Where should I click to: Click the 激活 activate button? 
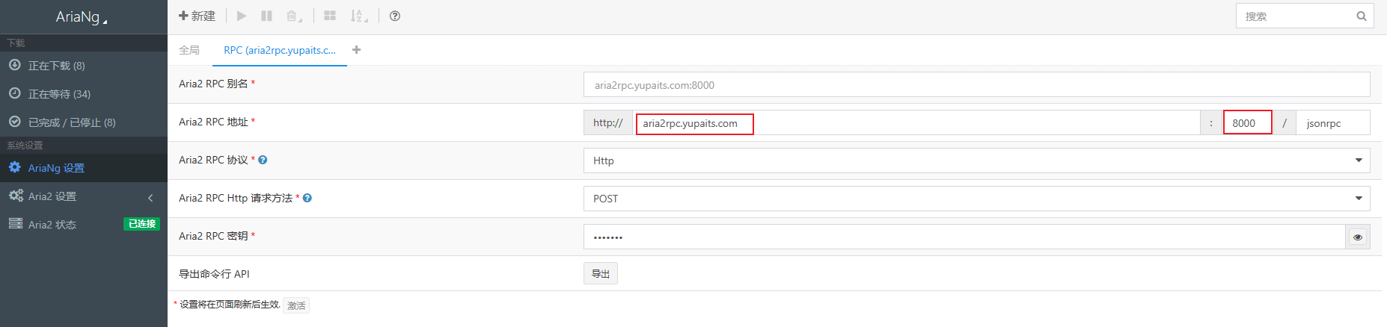click(296, 305)
